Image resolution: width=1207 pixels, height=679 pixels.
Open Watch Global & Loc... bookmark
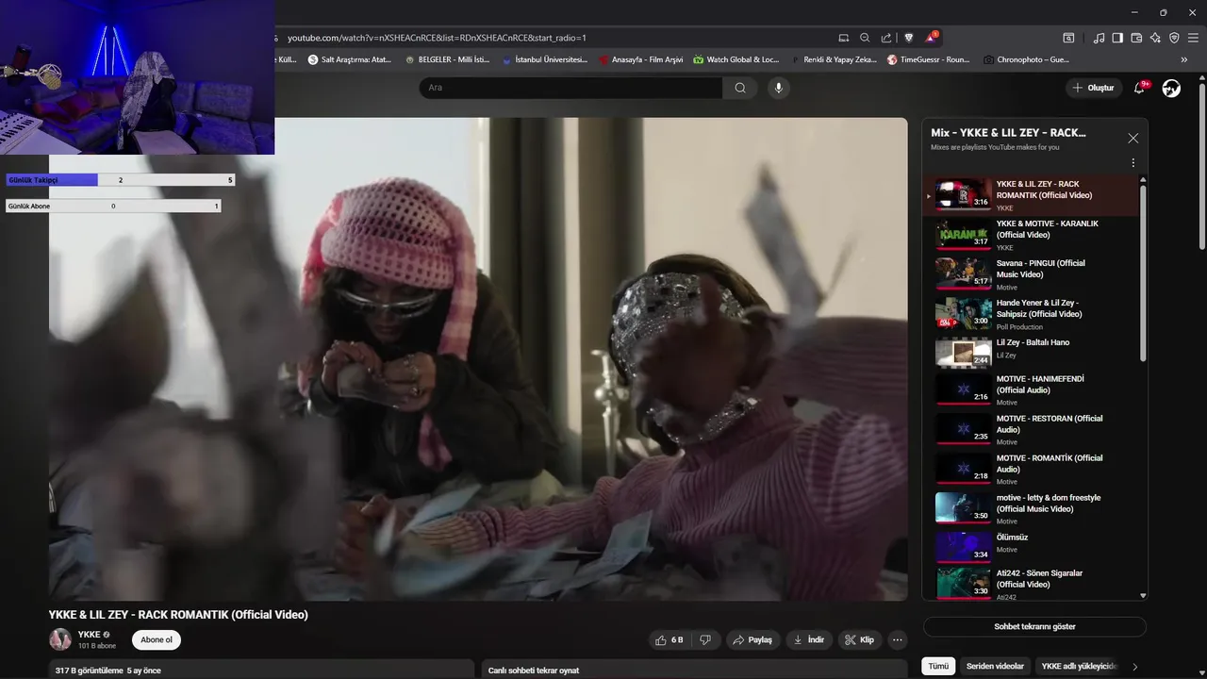click(736, 59)
